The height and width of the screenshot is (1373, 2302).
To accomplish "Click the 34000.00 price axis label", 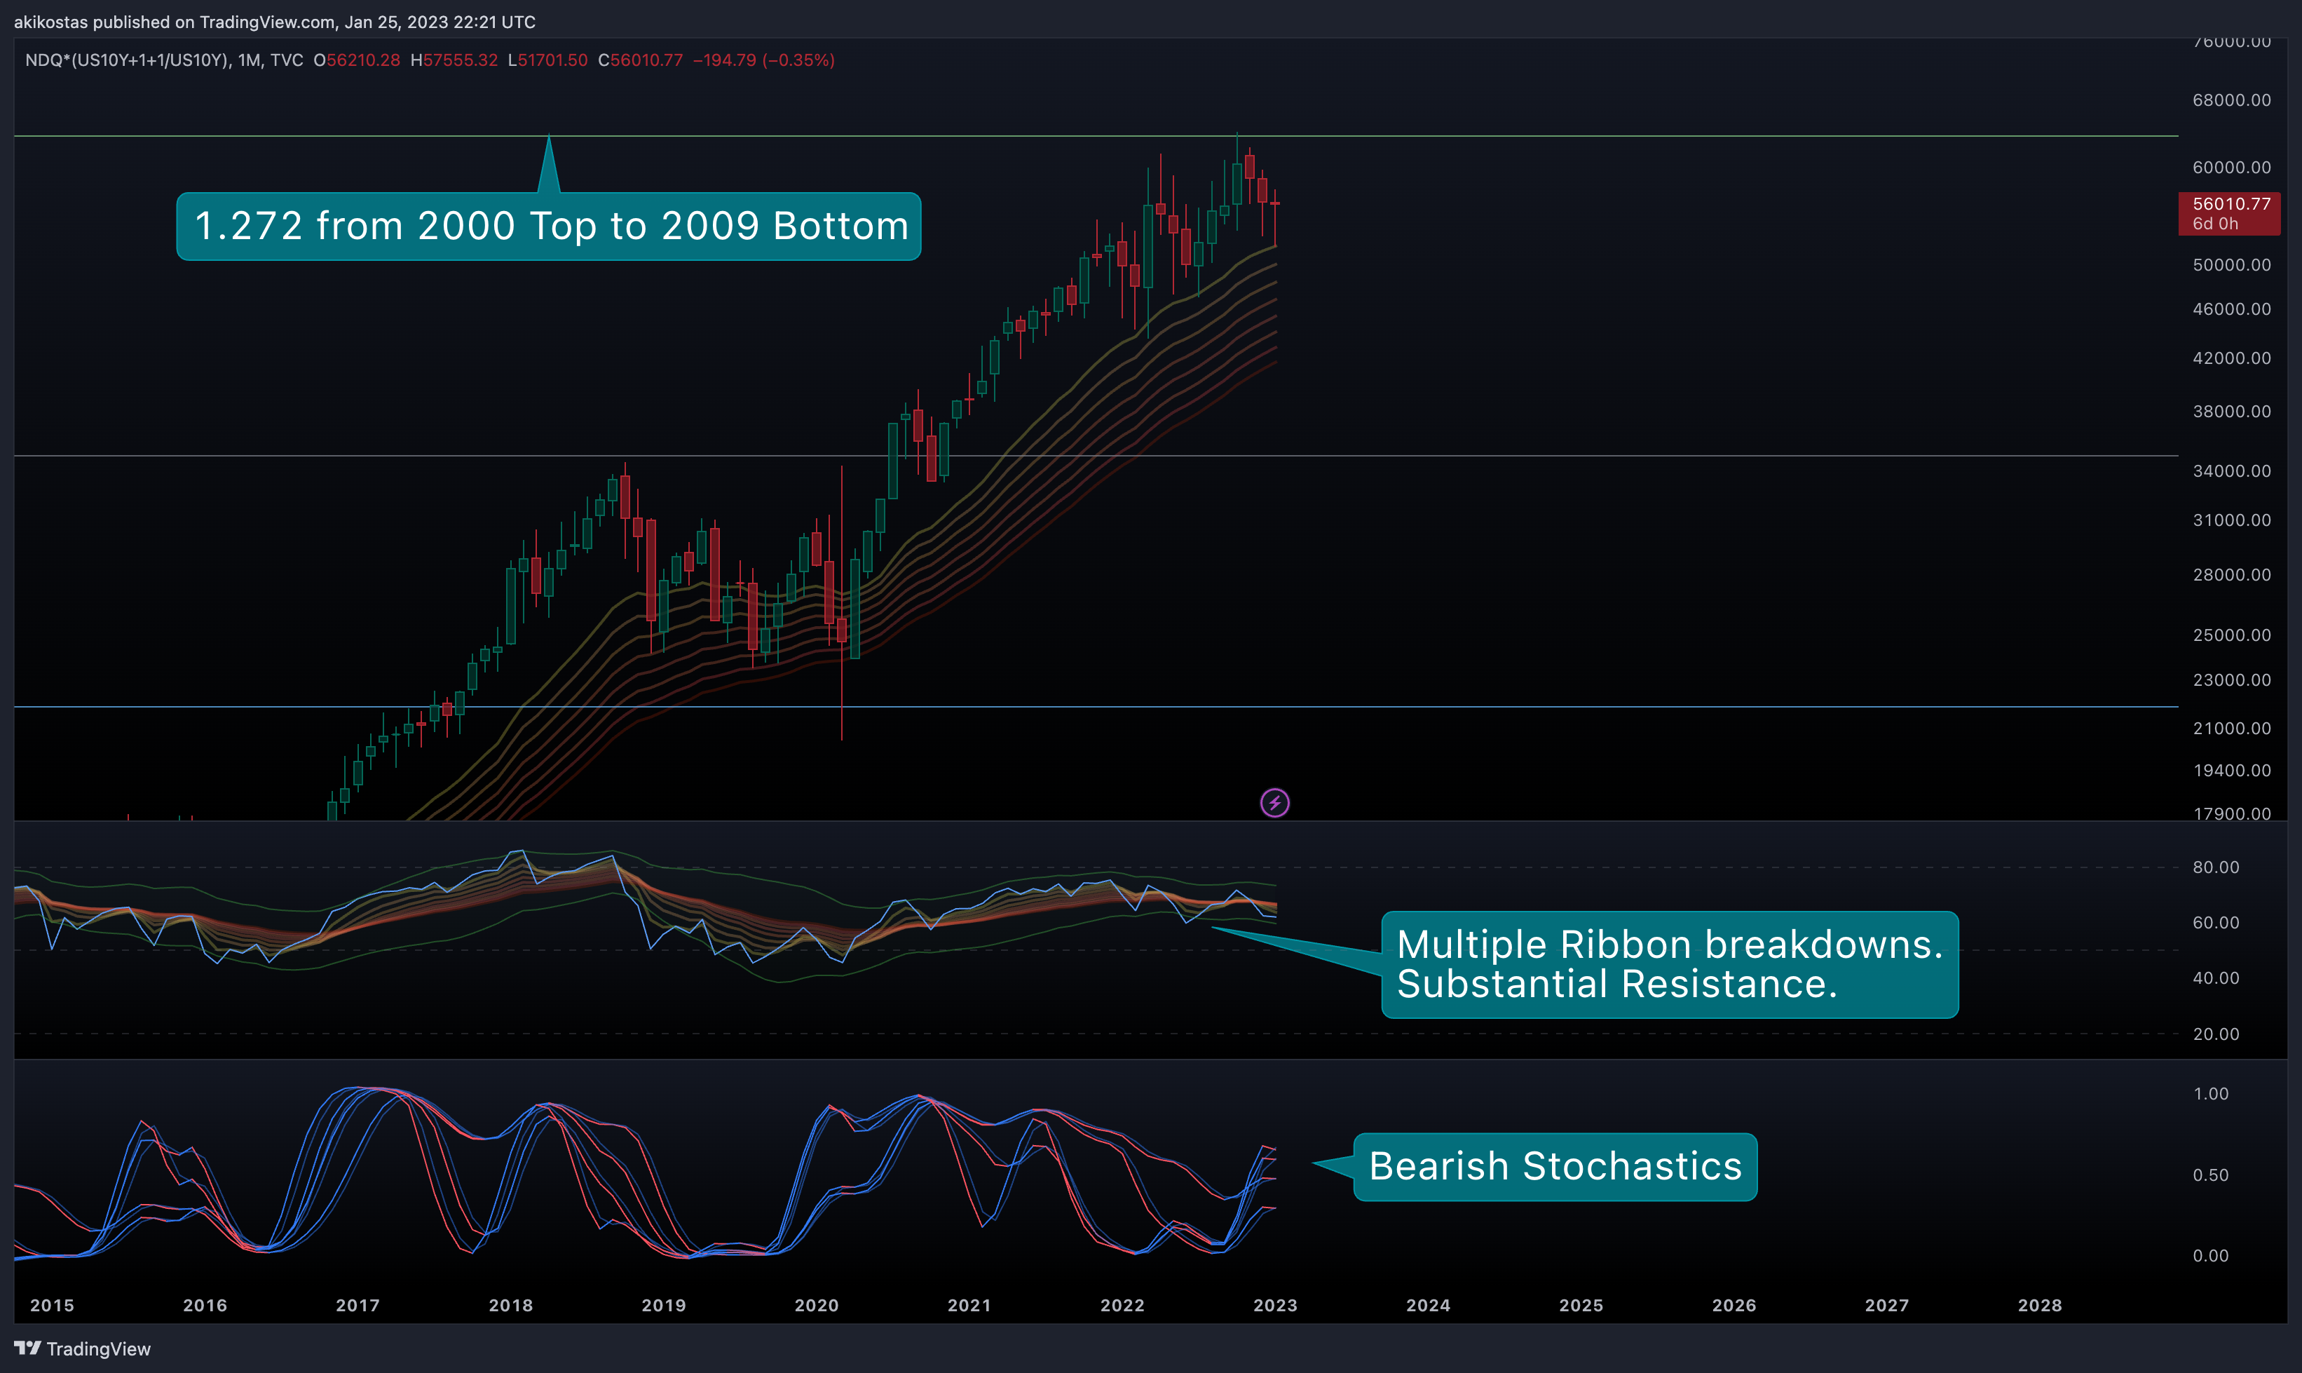I will click(2232, 471).
